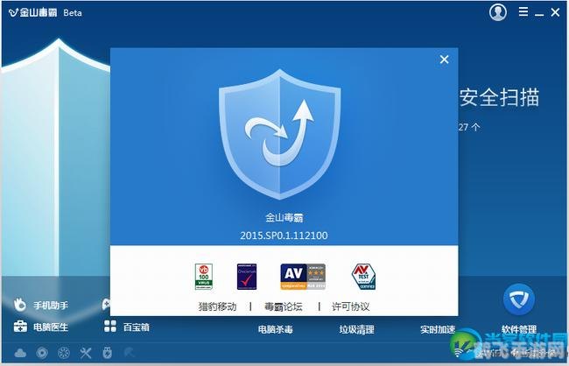Open the 猎豹移动 link
Image resolution: width=569 pixels, height=366 pixels.
pos(217,306)
